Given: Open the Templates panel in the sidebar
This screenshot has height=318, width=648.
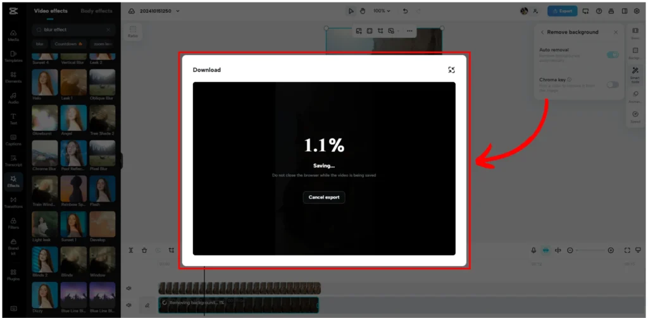Looking at the screenshot, I should click(13, 56).
